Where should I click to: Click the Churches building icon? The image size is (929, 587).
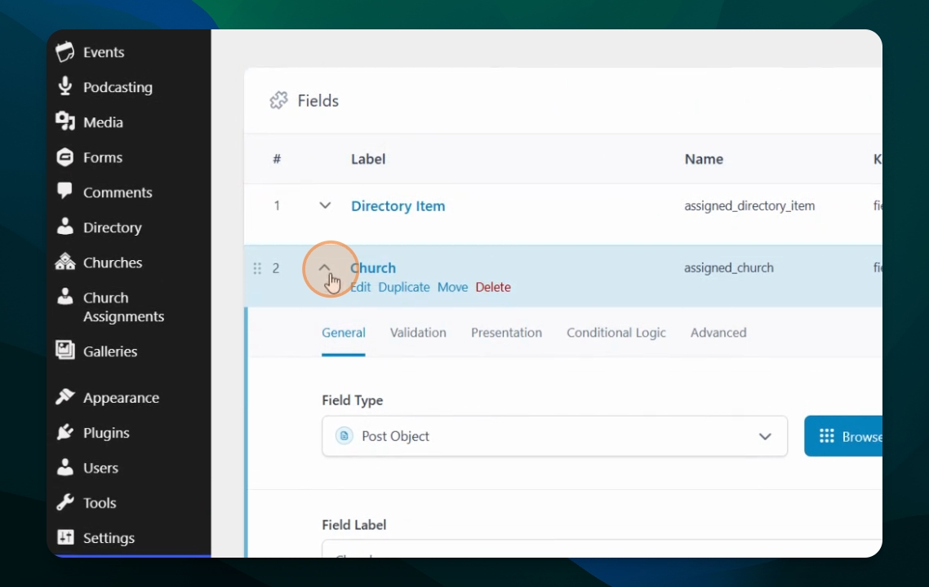click(x=65, y=262)
